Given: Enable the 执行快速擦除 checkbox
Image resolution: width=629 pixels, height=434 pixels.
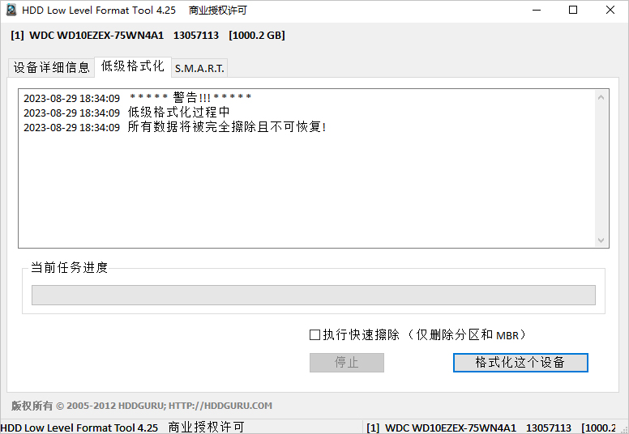Looking at the screenshot, I should (314, 334).
